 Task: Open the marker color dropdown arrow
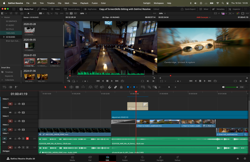tap(137, 87)
